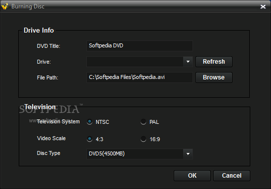Click into the File Path field
Screen dimensions: 271x189
click(140, 77)
